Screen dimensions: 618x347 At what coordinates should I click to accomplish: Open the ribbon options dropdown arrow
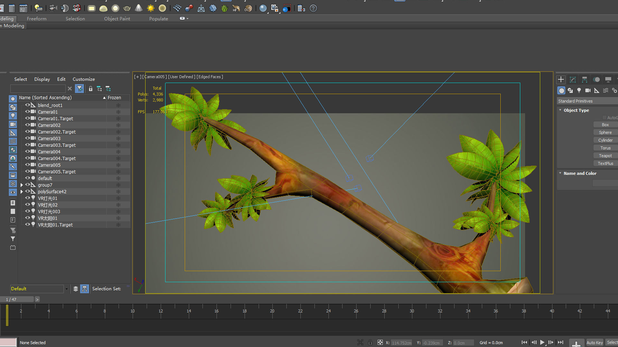[x=188, y=19]
